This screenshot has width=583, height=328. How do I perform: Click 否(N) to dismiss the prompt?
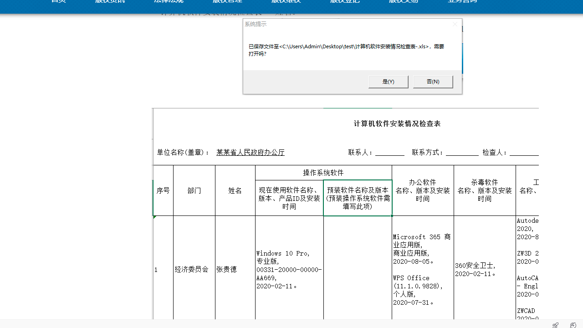pyautogui.click(x=432, y=82)
